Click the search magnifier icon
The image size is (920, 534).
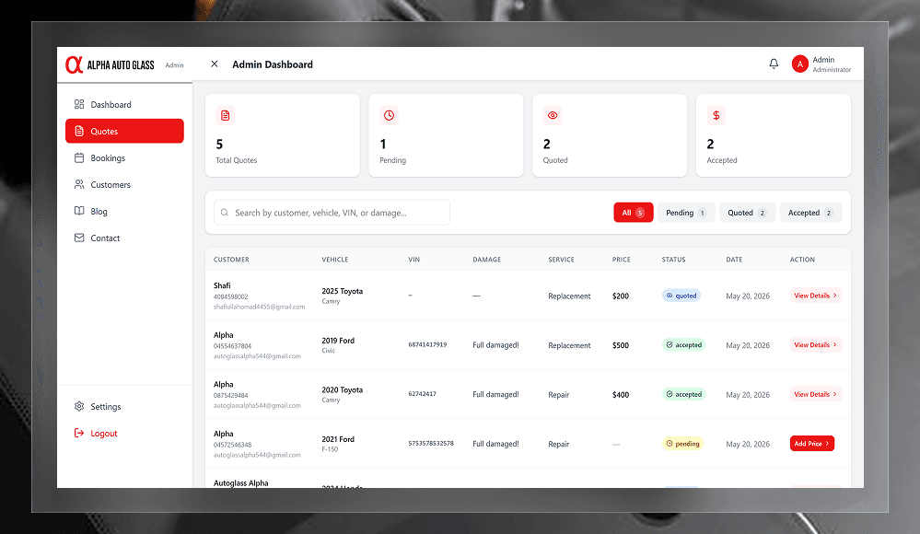coord(225,213)
